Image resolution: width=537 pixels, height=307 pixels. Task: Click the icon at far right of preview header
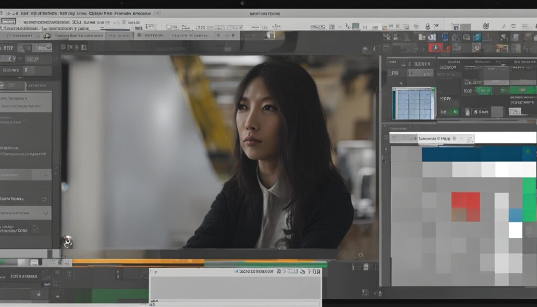(373, 48)
